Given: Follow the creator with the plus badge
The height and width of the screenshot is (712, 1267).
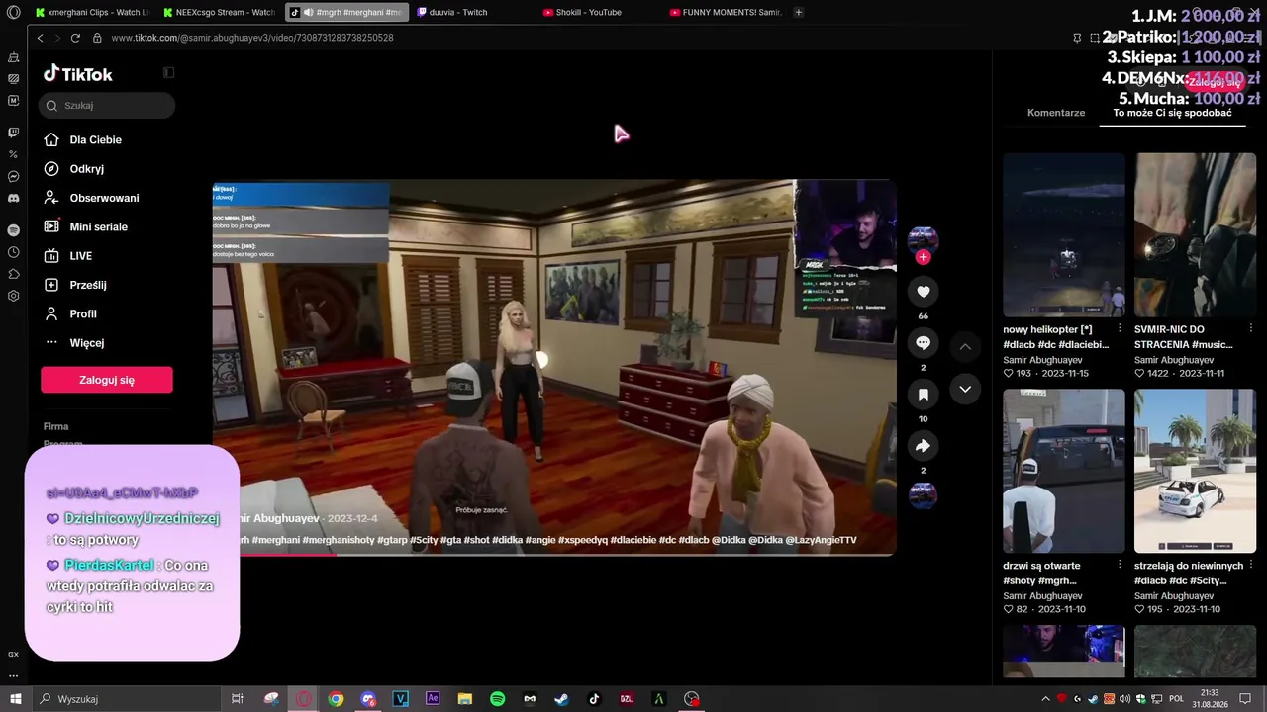Looking at the screenshot, I should click(923, 258).
